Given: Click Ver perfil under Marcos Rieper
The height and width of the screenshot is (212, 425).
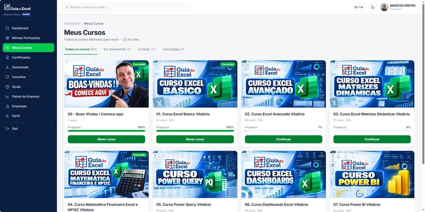Looking at the screenshot, I should tap(395, 9).
